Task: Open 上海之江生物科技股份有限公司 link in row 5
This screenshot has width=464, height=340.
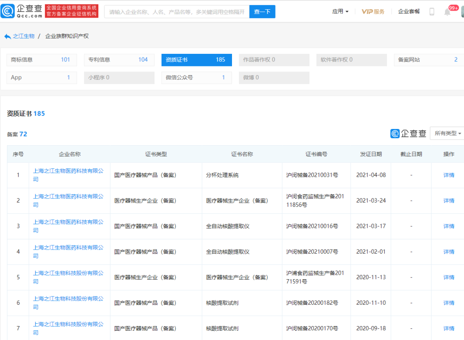Action: [x=68, y=277]
